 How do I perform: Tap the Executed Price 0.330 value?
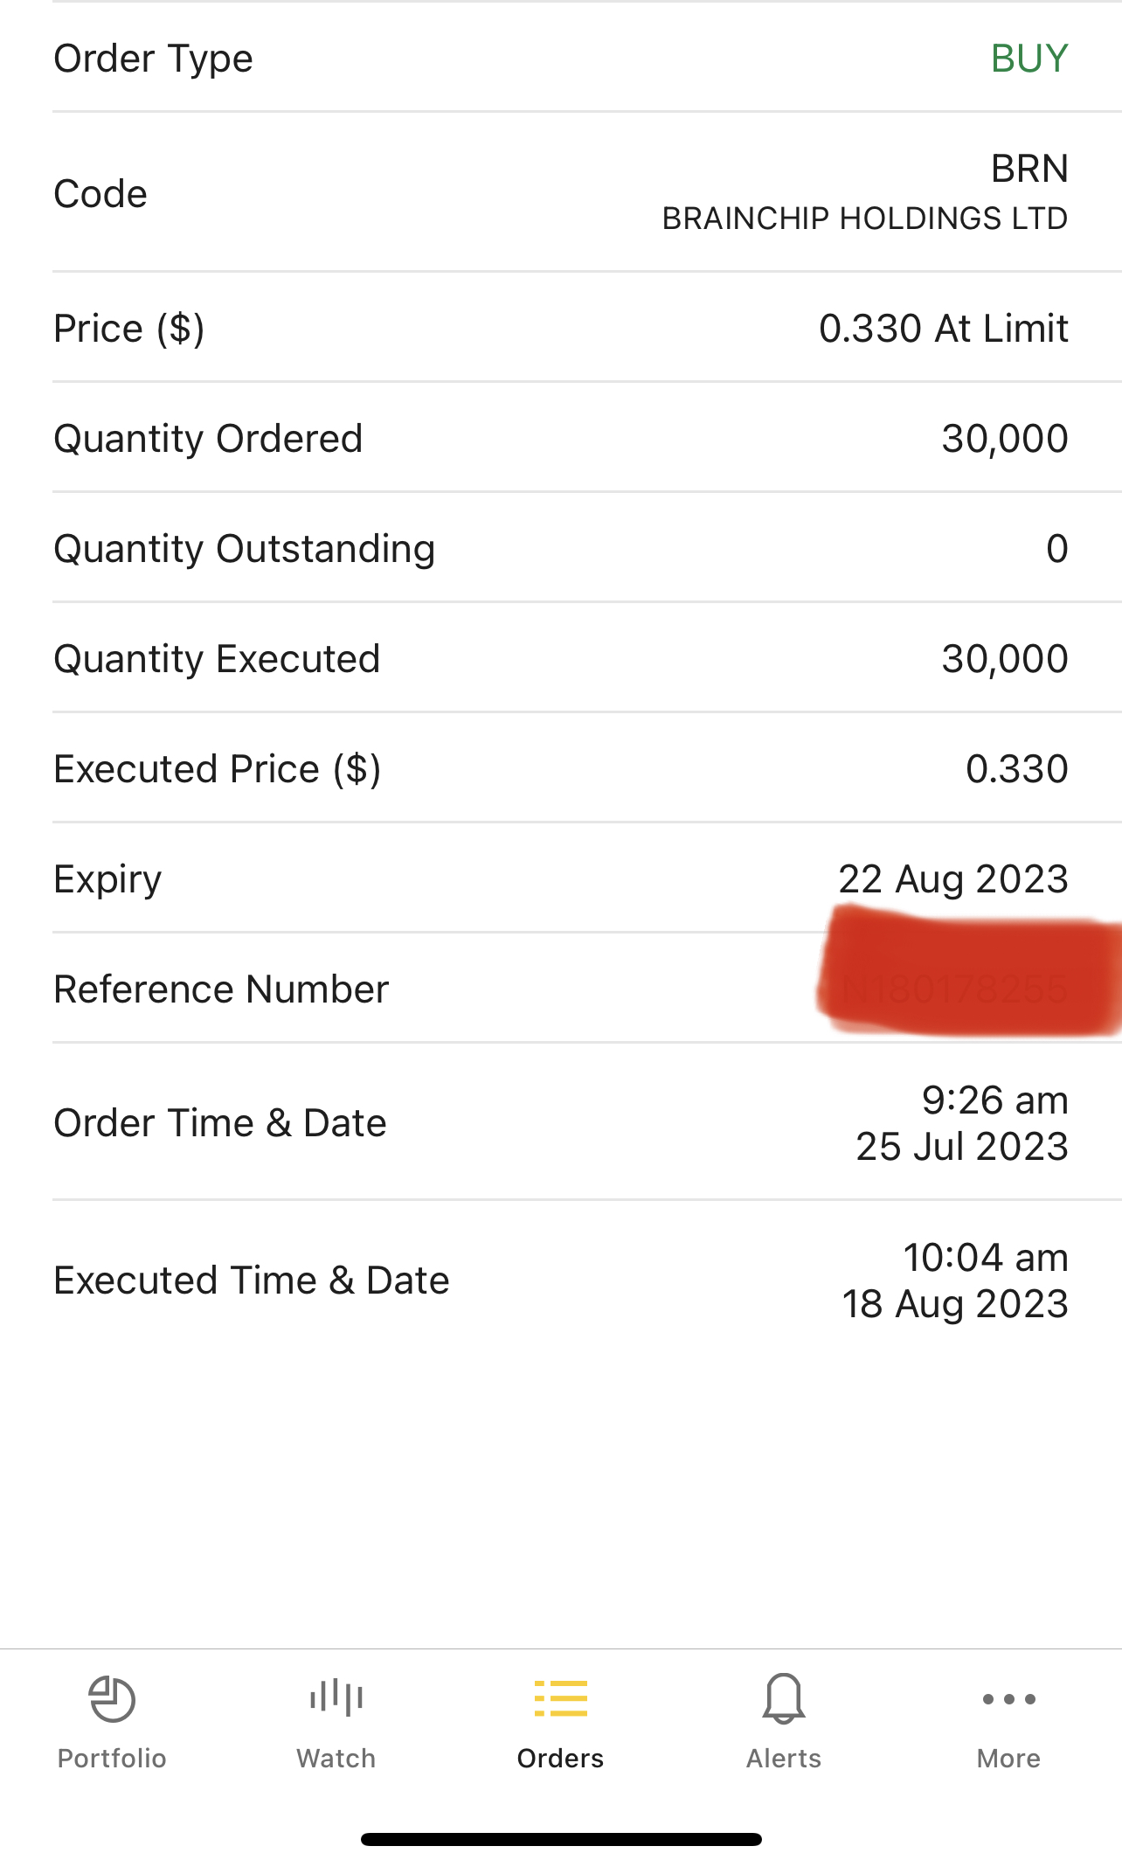[x=1017, y=769]
